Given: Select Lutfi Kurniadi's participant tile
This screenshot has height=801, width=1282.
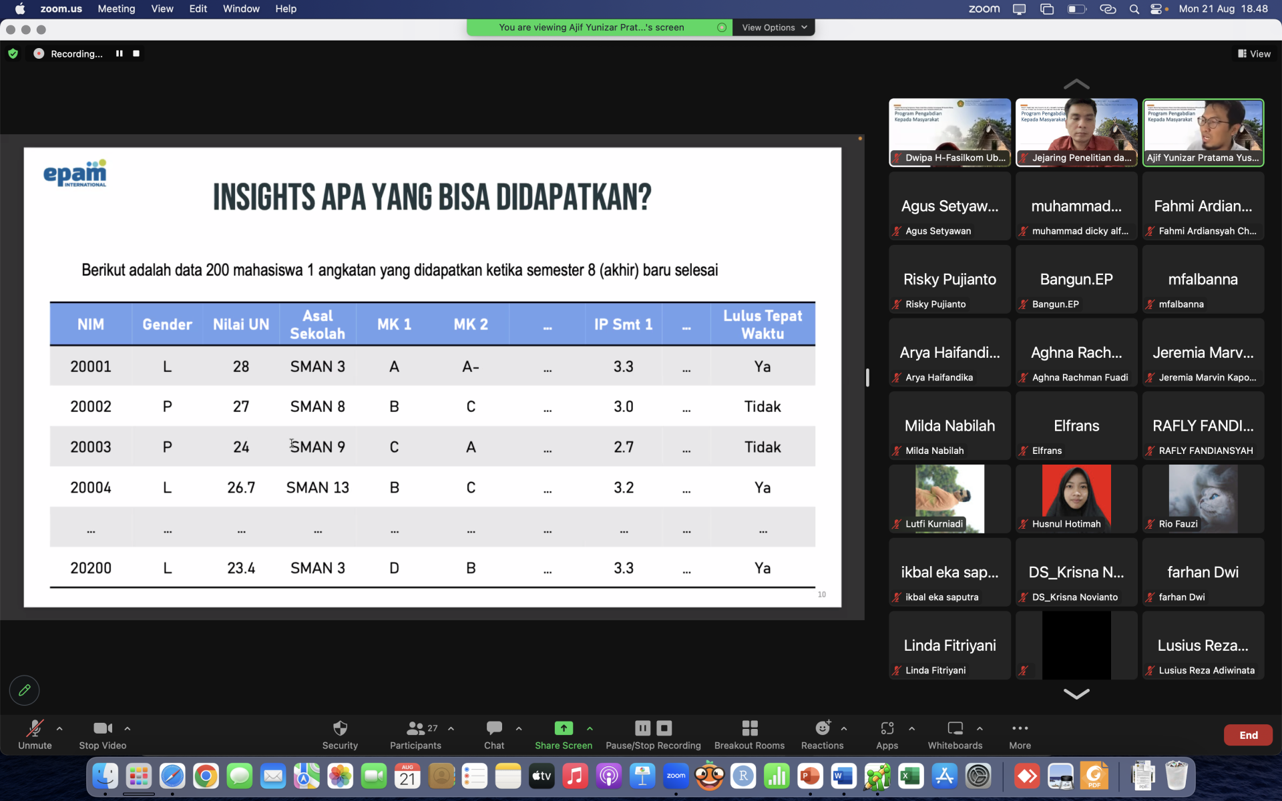Looking at the screenshot, I should (x=949, y=499).
